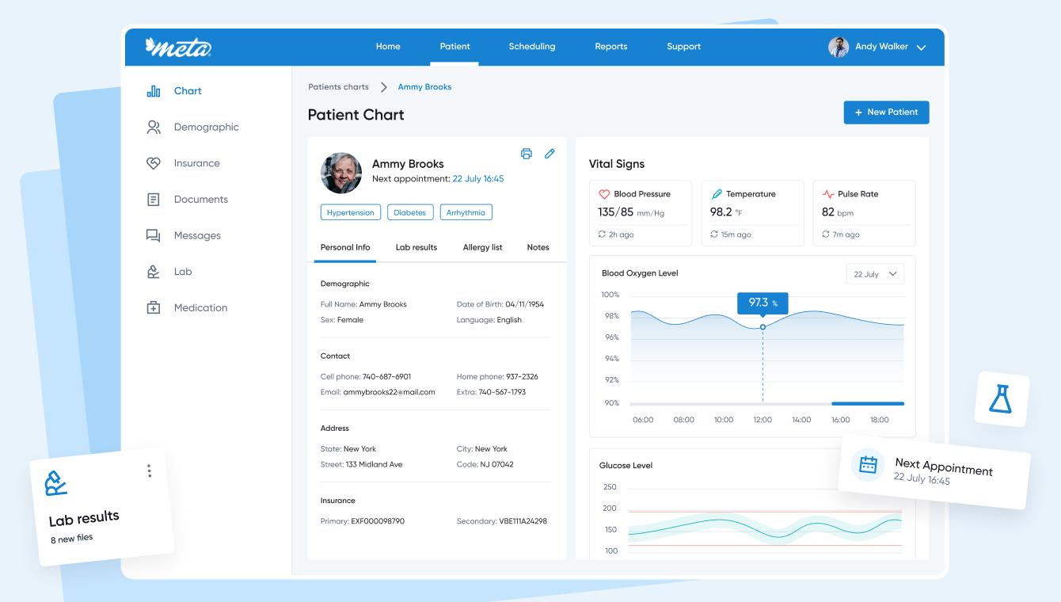This screenshot has height=602, width=1061.
Task: Click primary insurance number EXF000098790
Action: click(x=378, y=521)
